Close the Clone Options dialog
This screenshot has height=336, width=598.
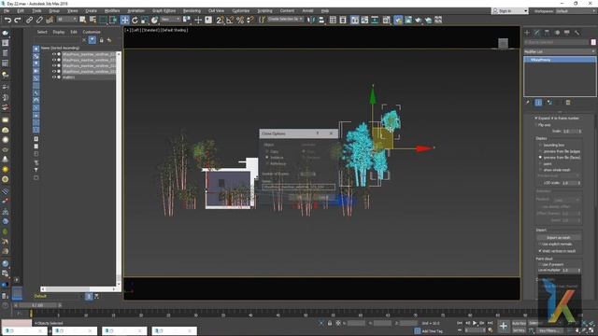point(331,133)
